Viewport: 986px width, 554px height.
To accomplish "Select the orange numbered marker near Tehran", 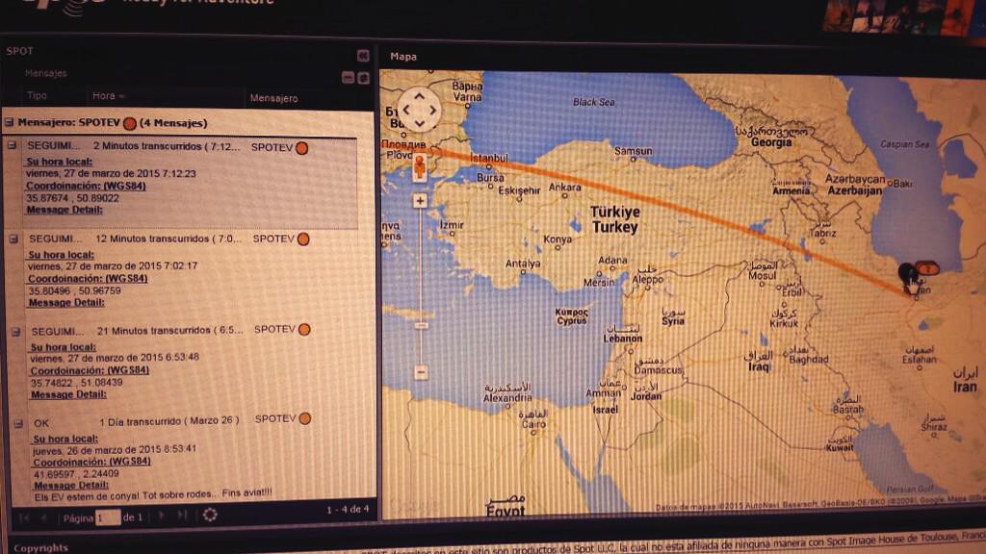I will 927,269.
